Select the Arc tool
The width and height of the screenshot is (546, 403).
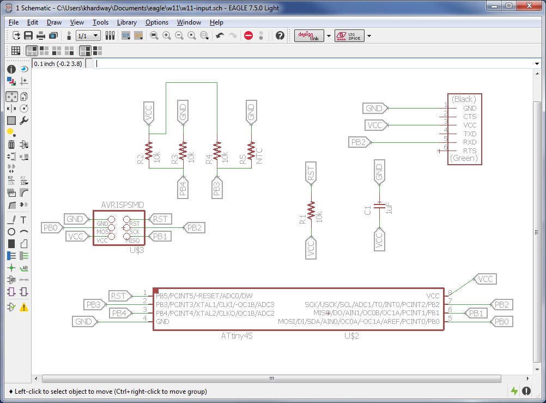(x=23, y=231)
